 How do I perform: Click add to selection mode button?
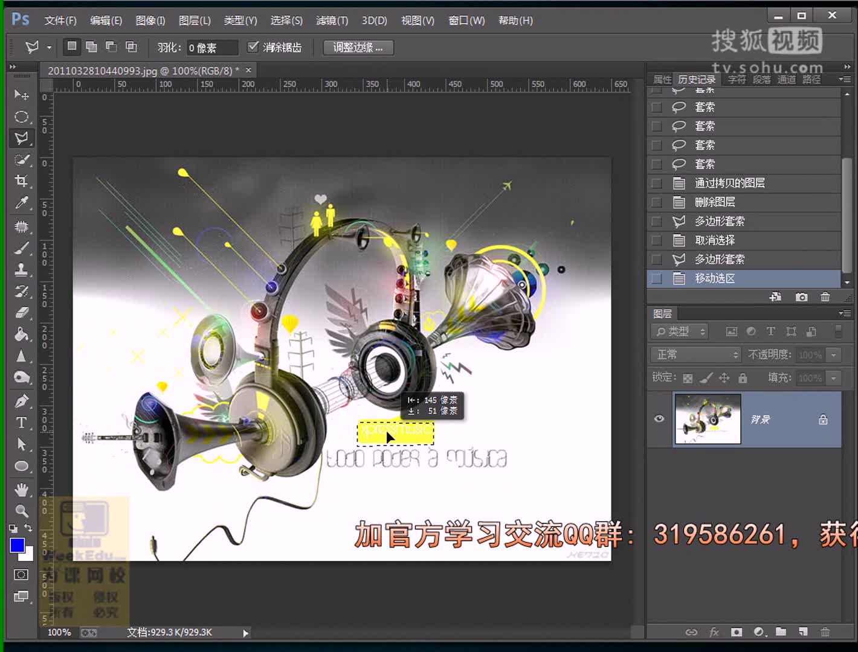tap(91, 46)
